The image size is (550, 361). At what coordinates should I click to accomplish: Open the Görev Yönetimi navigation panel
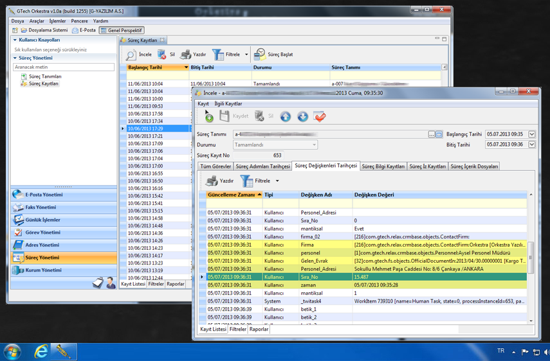click(42, 233)
